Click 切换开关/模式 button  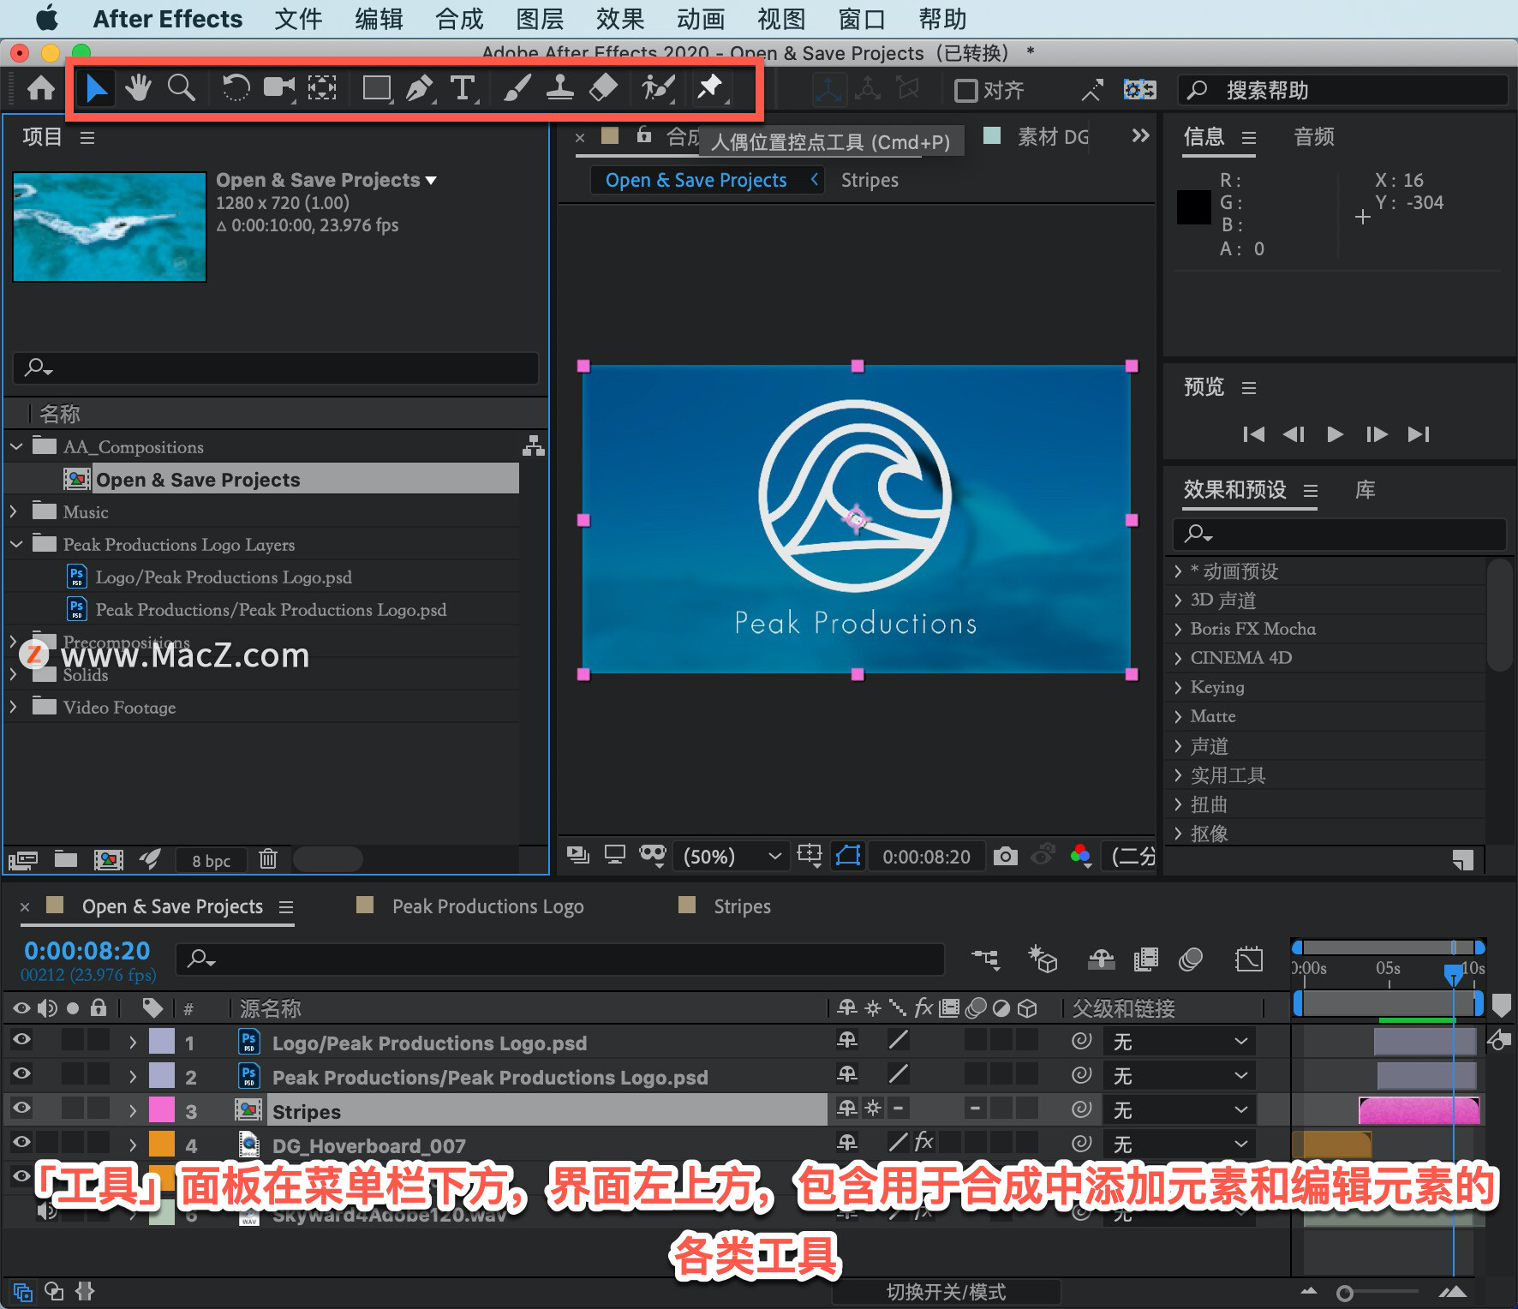pyautogui.click(x=946, y=1292)
